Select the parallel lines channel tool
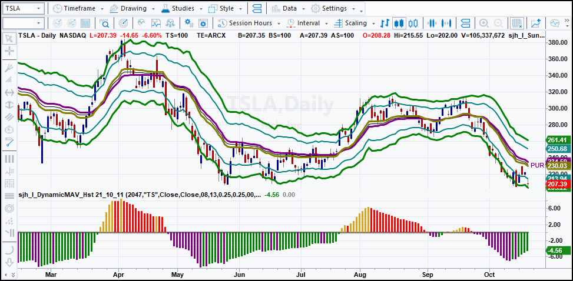 (9, 117)
